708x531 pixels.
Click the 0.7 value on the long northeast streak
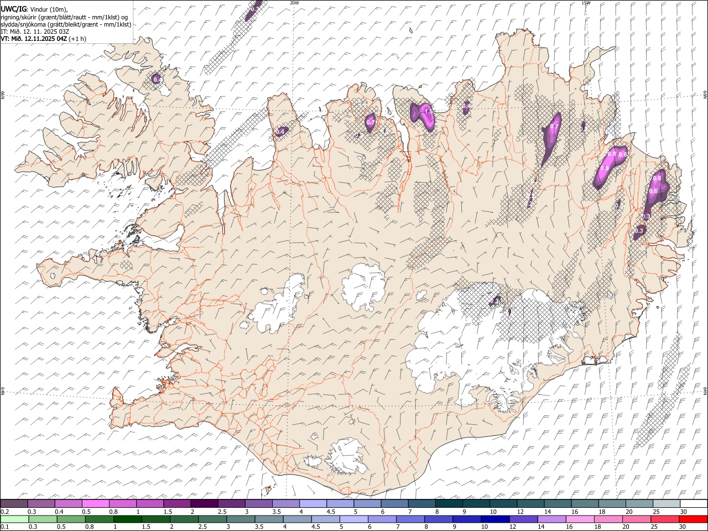click(x=554, y=127)
